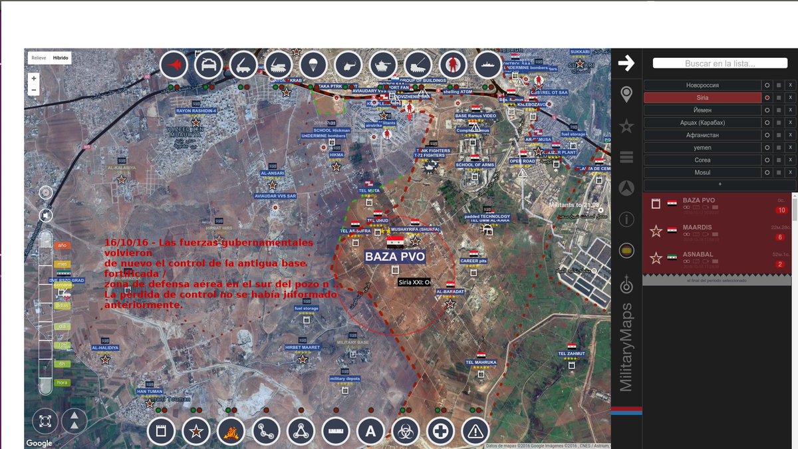Choose the triangle polygon area tool
The image size is (798, 449).
301,431
